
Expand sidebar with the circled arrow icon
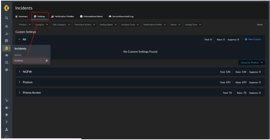pos(6,137)
